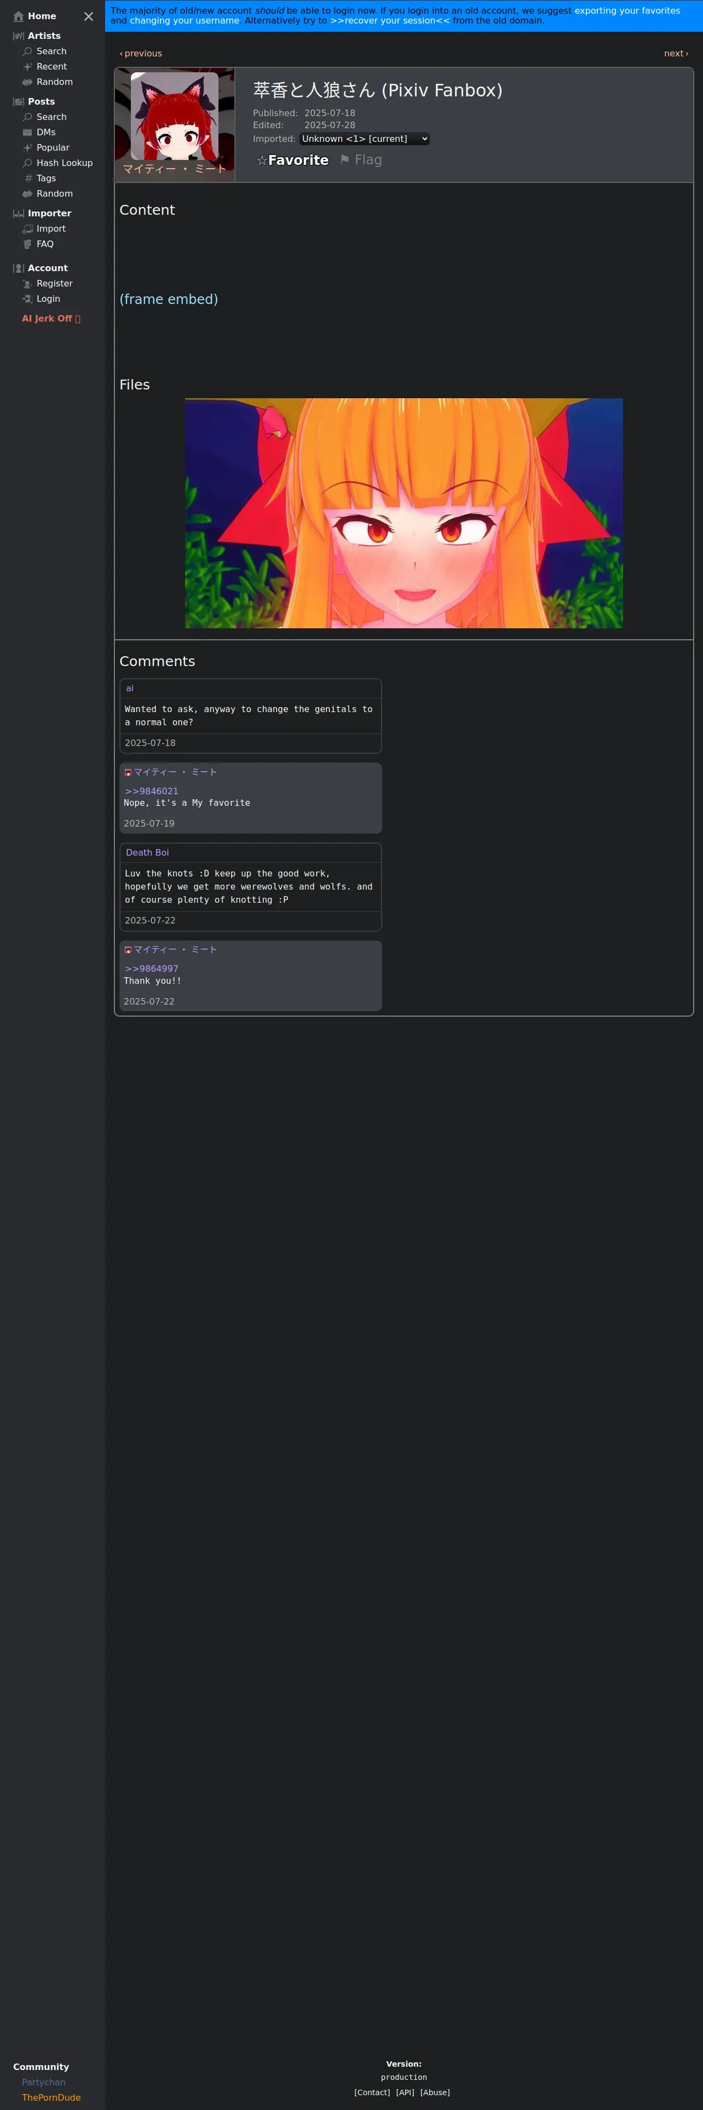This screenshot has height=2110, width=703.
Task: Click magnifier icon beside Posts Search
Action: [x=28, y=117]
